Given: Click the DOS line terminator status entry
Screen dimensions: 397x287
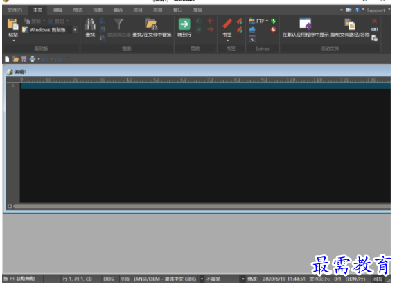Looking at the screenshot, I should tap(109, 279).
